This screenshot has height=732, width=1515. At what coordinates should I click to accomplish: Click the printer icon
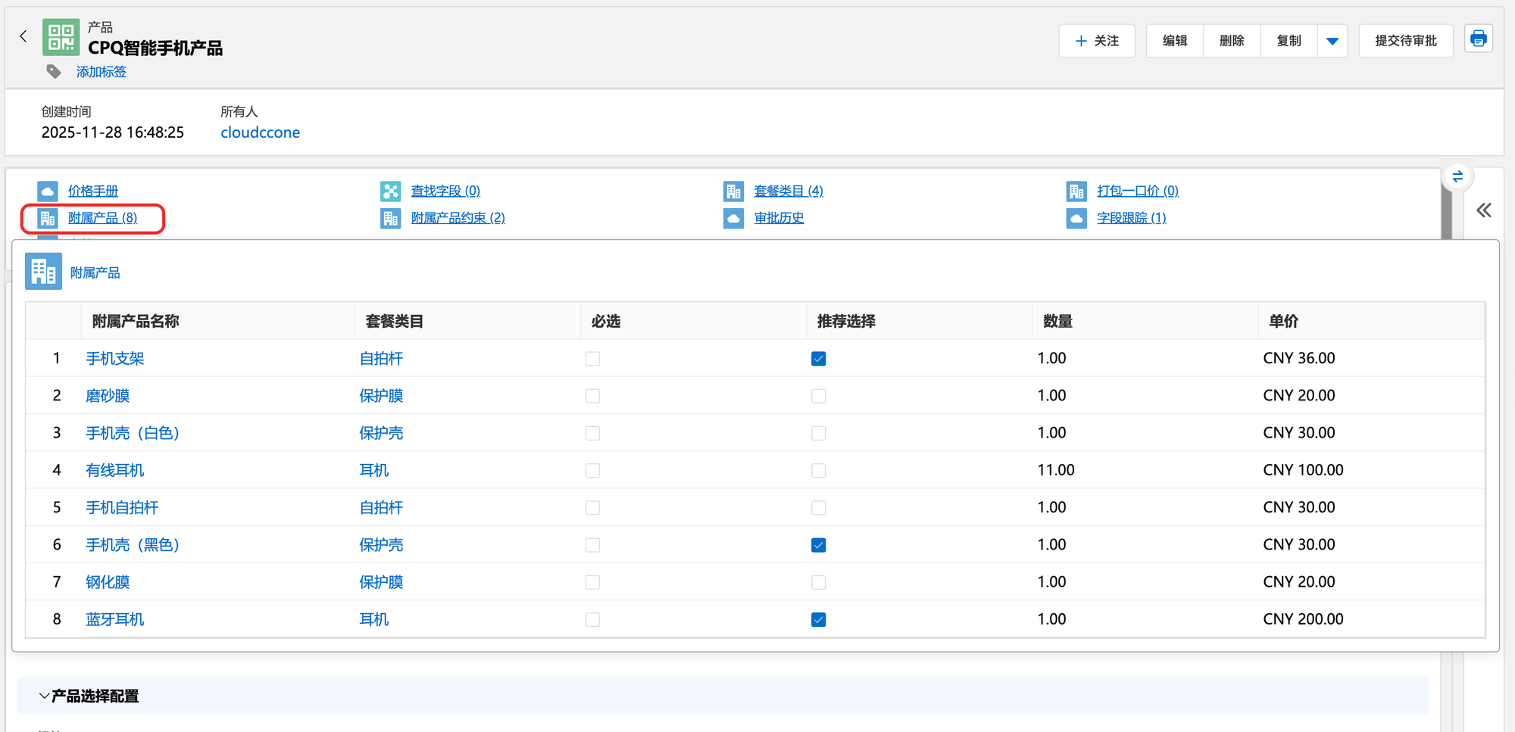point(1478,39)
